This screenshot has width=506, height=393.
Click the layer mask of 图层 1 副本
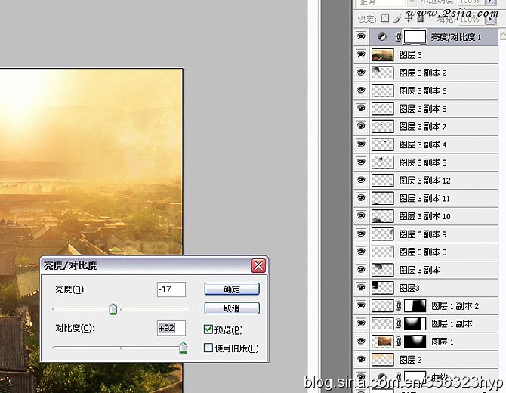415,323
